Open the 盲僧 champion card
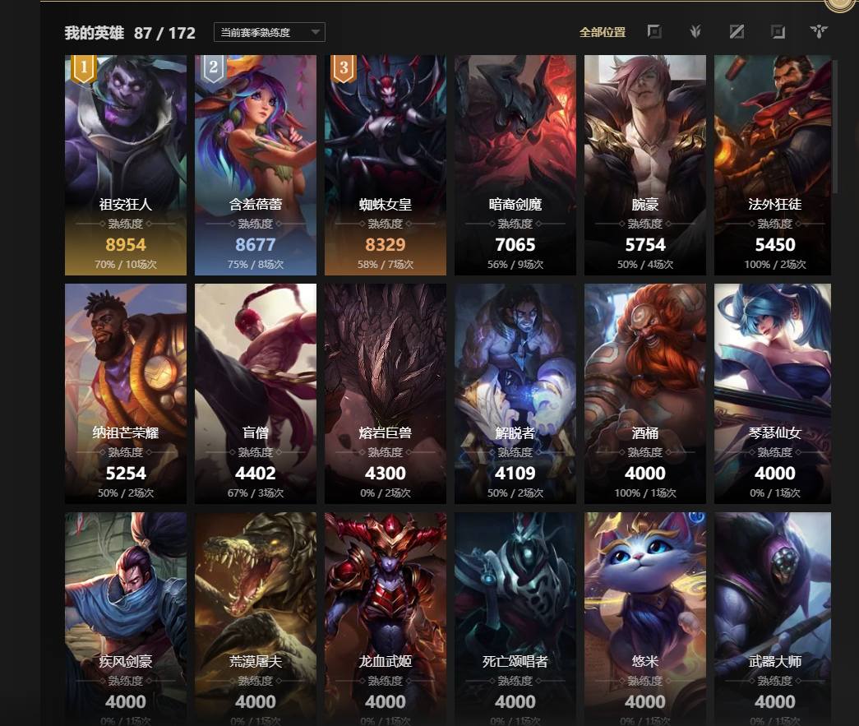This screenshot has width=859, height=726. [x=256, y=393]
